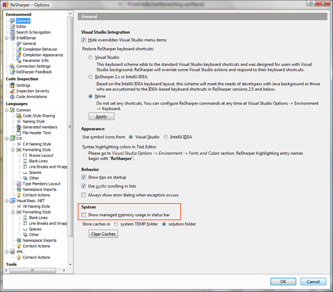Click the Inspection Severity icon
This screenshot has height=292, width=333.
point(13,91)
